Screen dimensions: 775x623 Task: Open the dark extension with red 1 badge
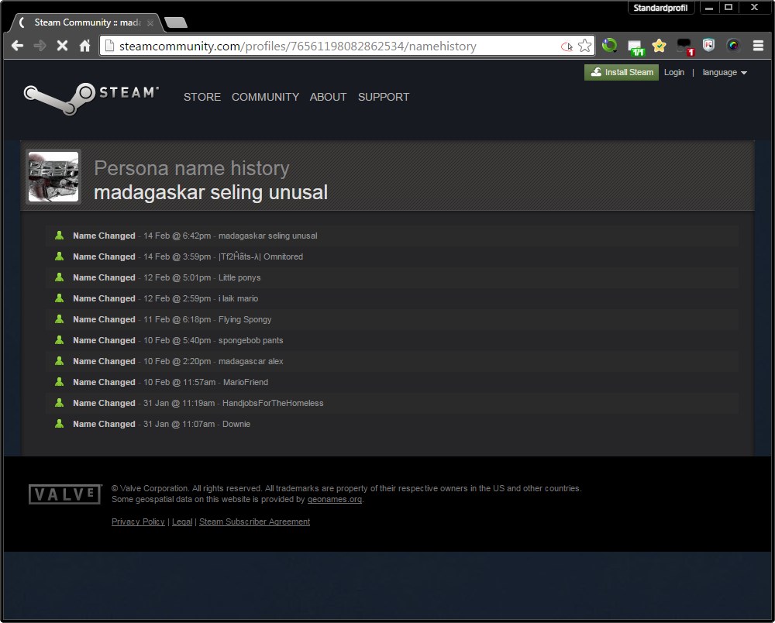click(684, 46)
